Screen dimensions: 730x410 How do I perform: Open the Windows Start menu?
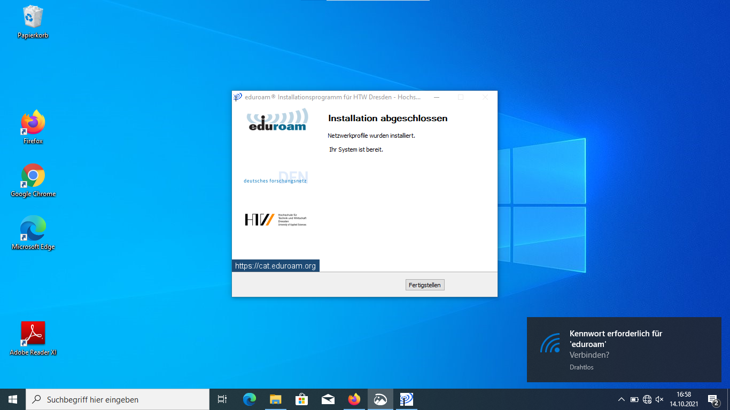coord(13,399)
